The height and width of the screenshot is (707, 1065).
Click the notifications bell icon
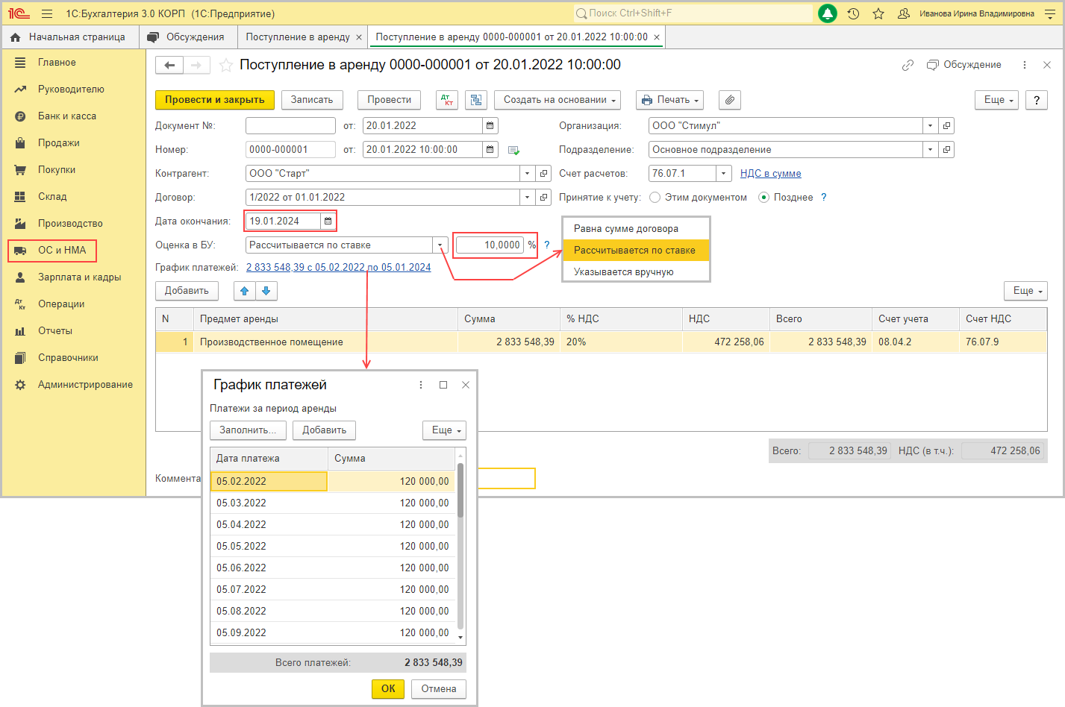pyautogui.click(x=828, y=13)
